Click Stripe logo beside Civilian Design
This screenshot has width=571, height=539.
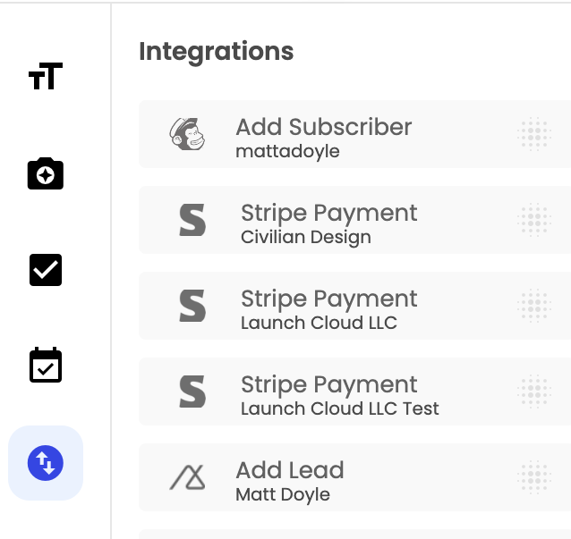(x=192, y=220)
